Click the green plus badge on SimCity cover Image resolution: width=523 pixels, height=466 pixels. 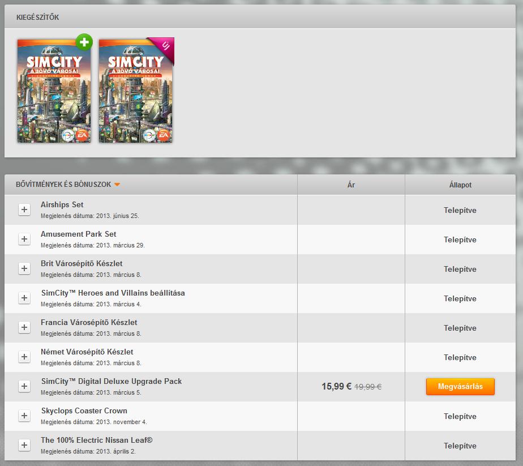tap(84, 42)
